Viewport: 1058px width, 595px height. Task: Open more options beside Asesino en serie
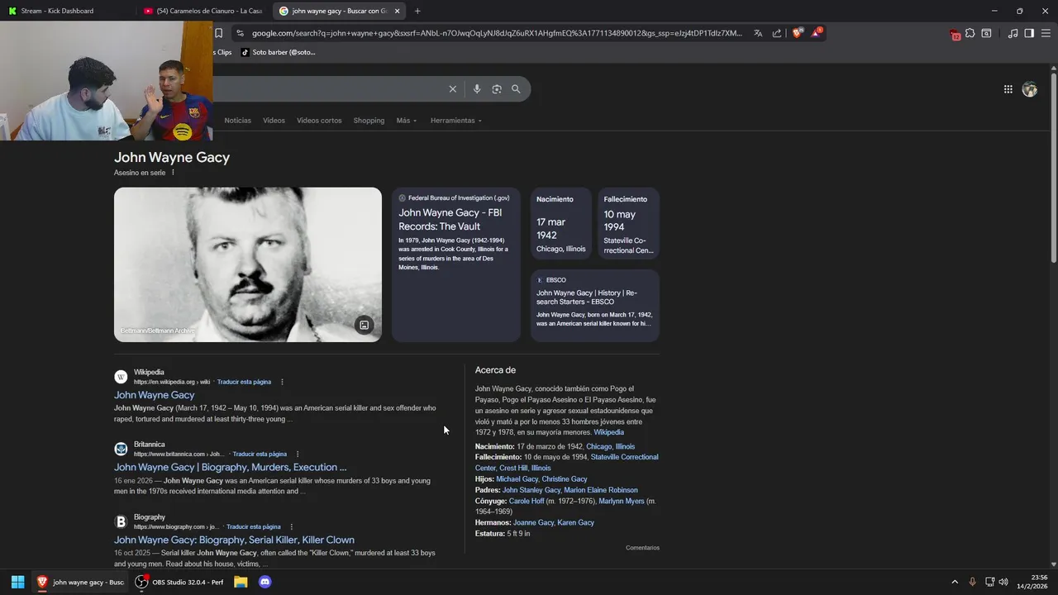point(173,173)
